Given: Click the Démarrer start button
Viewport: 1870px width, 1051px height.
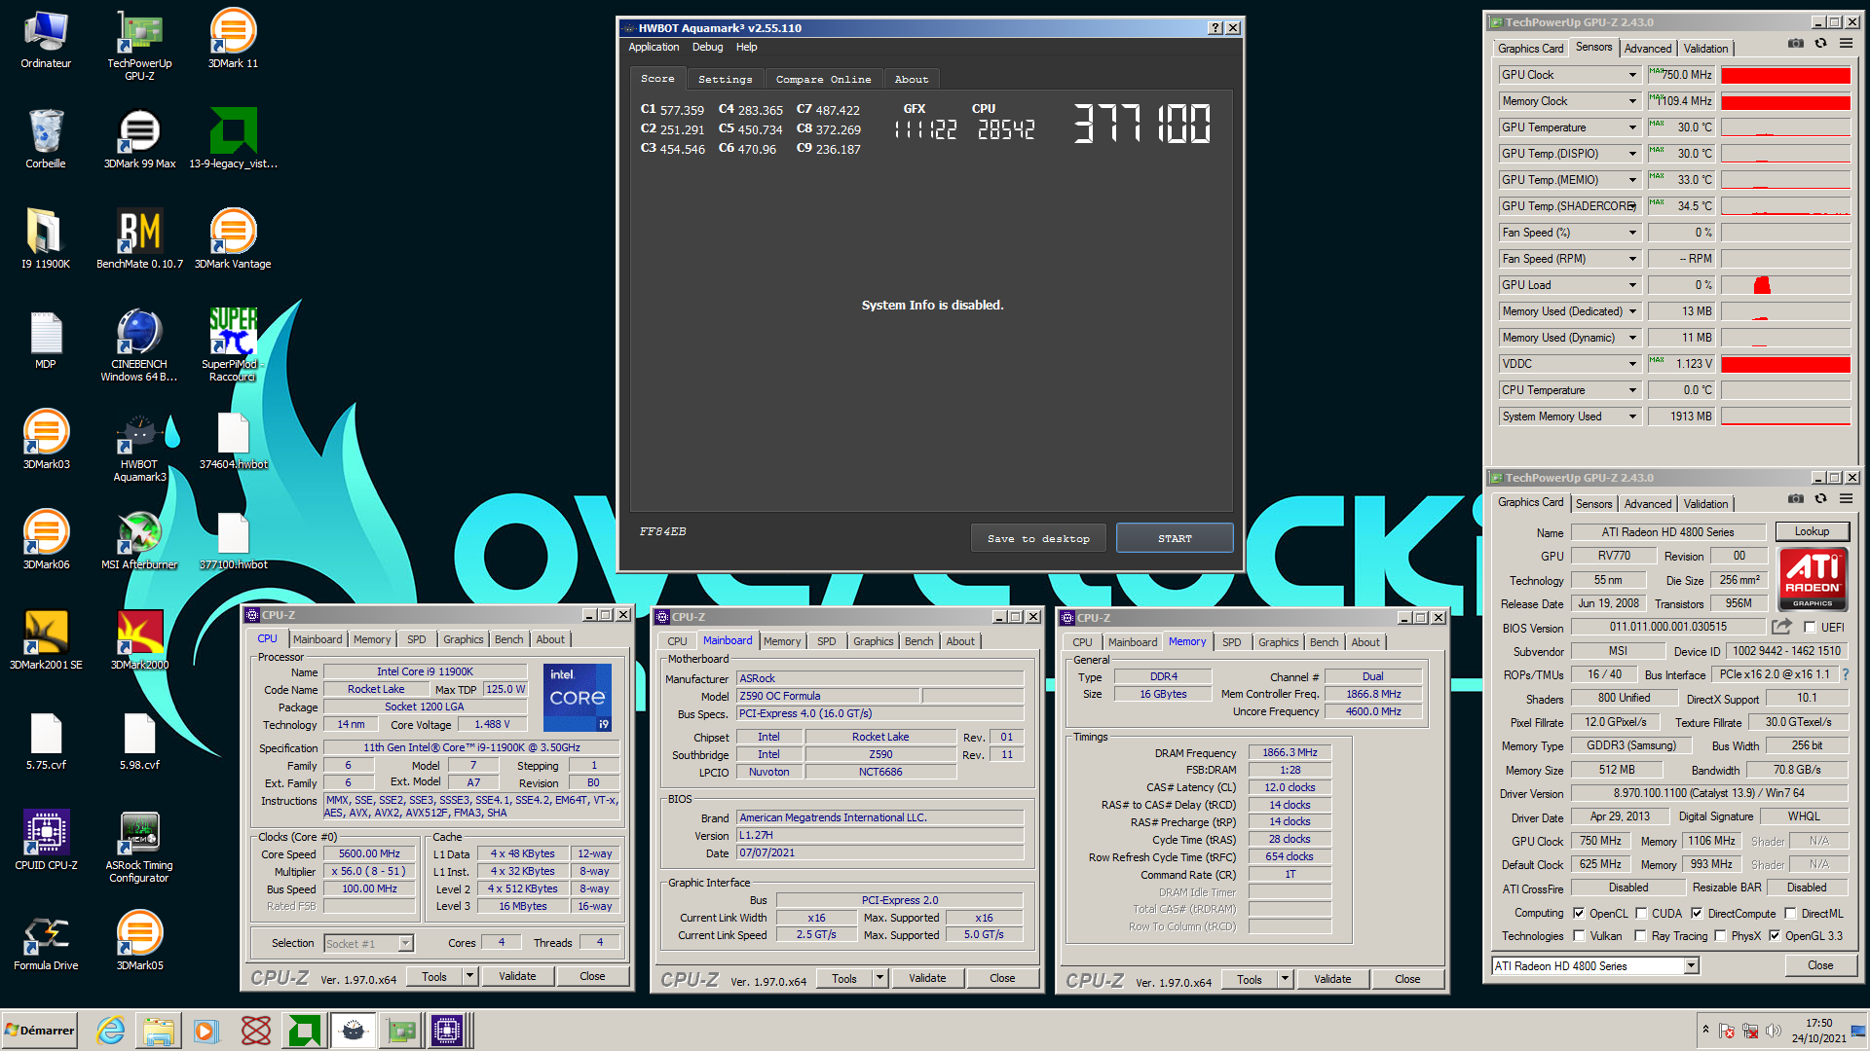Looking at the screenshot, I should [40, 1031].
